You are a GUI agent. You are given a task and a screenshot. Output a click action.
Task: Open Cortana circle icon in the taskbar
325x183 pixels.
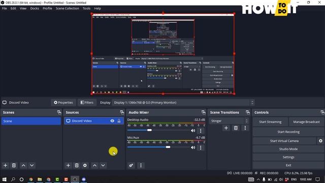click(21, 179)
